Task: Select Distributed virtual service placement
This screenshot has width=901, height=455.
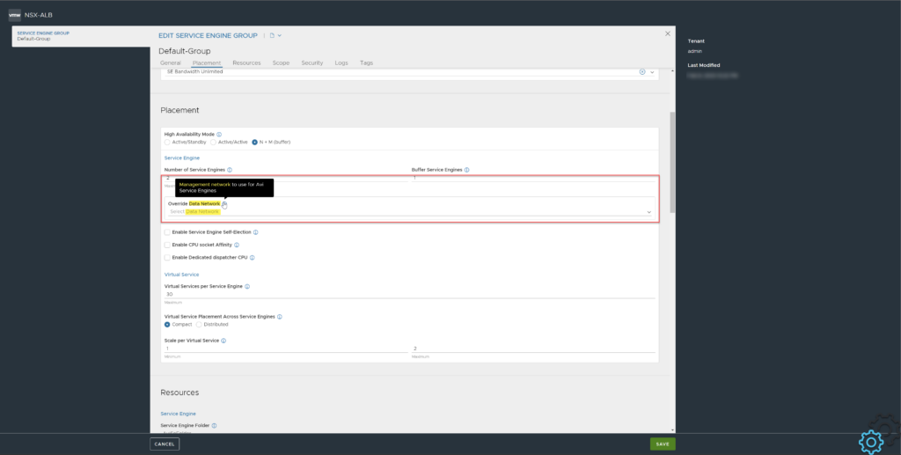Action: 199,324
